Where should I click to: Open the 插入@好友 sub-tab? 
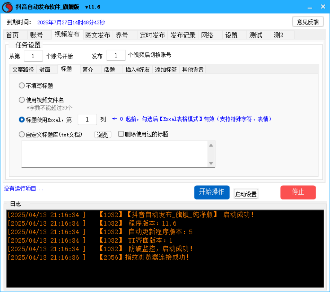coord(137,70)
